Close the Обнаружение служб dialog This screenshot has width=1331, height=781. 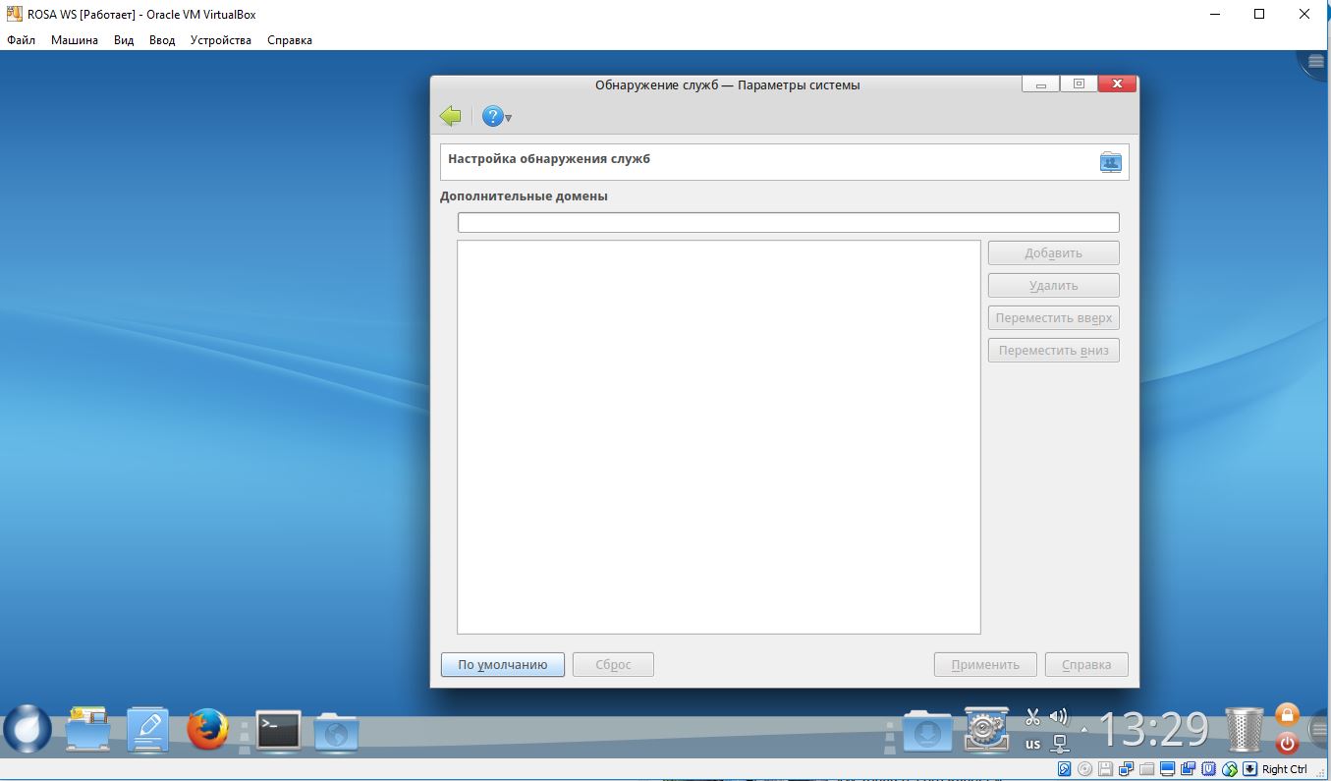1118,84
